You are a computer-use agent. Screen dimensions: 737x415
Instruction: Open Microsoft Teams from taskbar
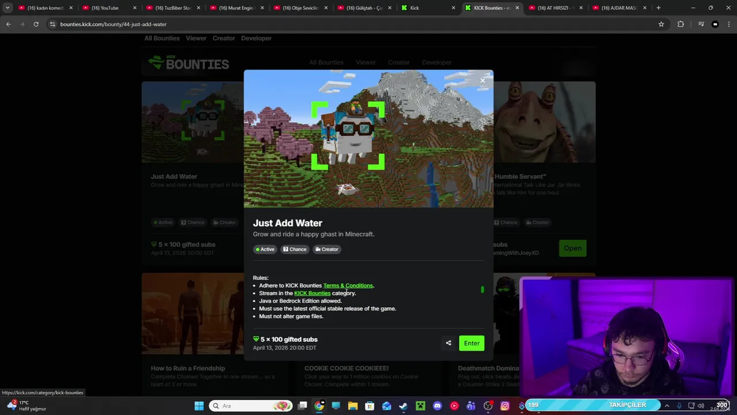pos(471,406)
